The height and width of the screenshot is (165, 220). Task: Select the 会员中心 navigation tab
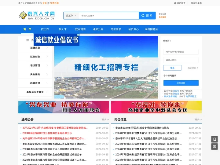[x=134, y=29]
